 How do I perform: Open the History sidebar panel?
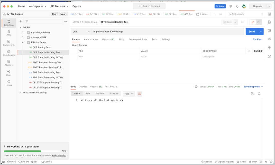(9, 83)
